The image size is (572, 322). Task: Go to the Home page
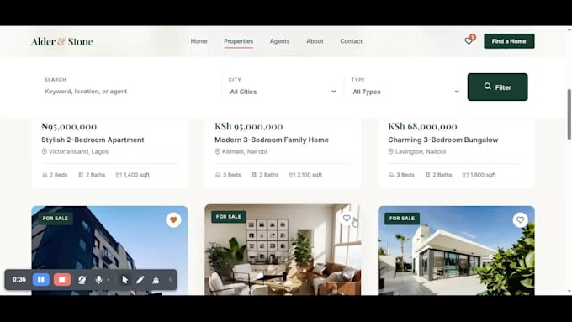(x=199, y=41)
